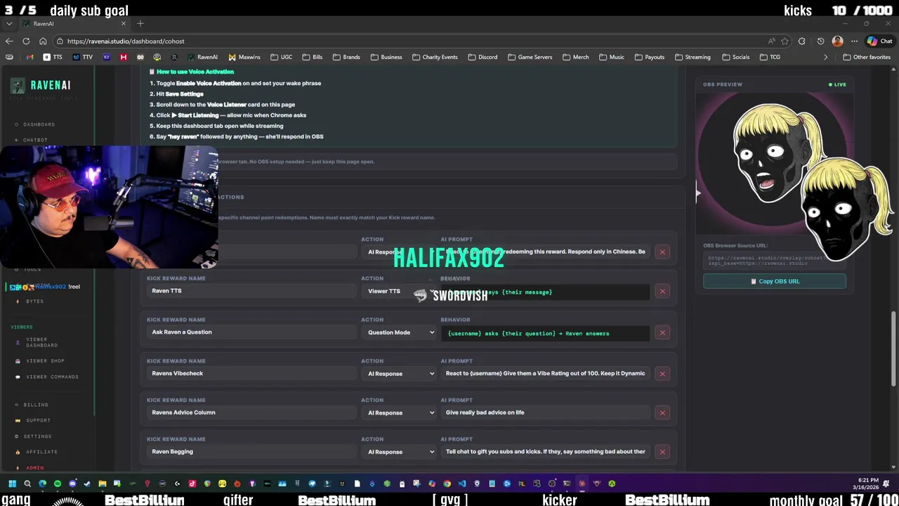Copy the OBS URL

pyautogui.click(x=775, y=281)
